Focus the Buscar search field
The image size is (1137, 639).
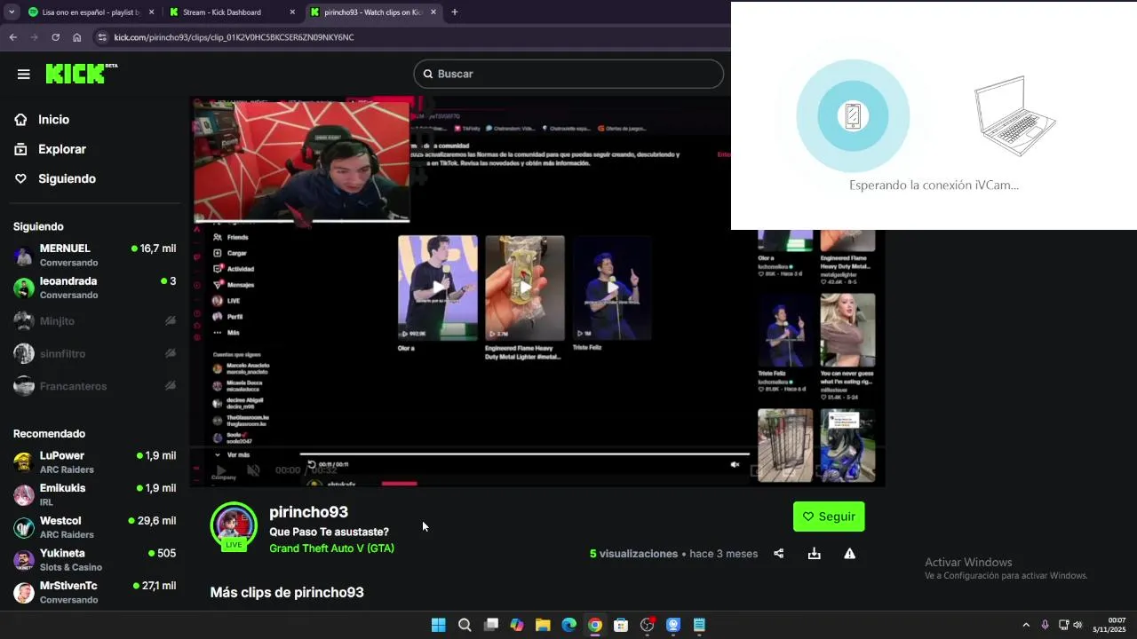(568, 74)
